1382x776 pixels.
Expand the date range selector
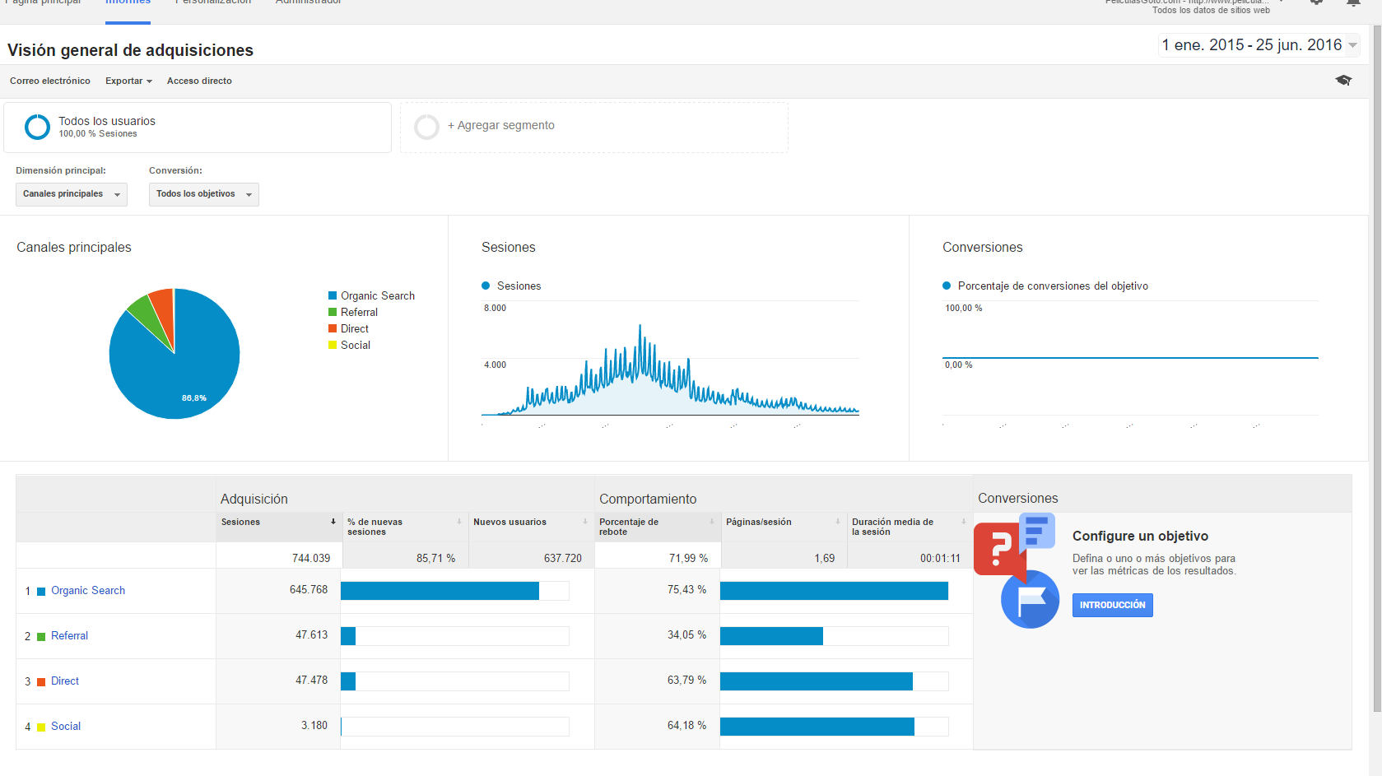tap(1259, 45)
